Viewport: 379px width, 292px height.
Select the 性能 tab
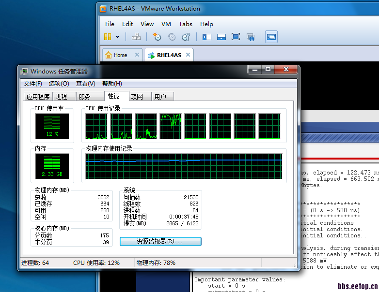coord(116,96)
